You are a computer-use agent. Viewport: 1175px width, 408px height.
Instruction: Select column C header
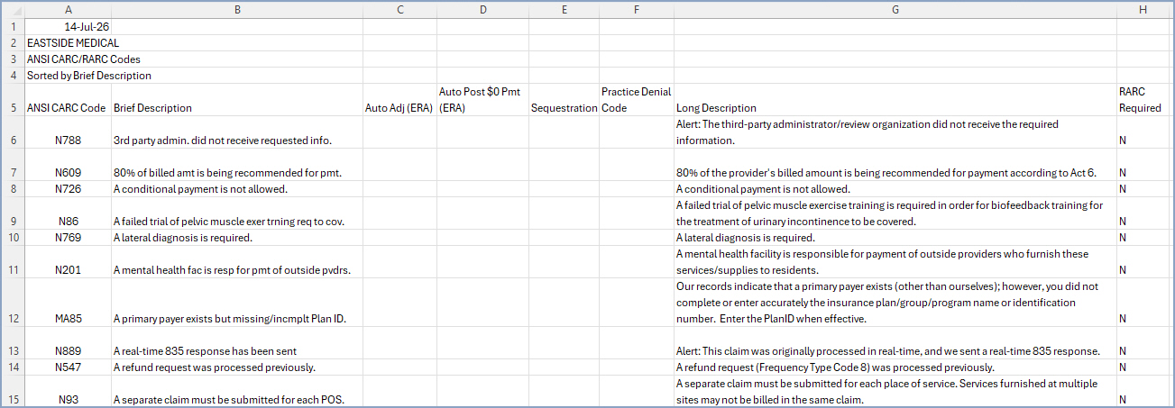click(x=399, y=10)
